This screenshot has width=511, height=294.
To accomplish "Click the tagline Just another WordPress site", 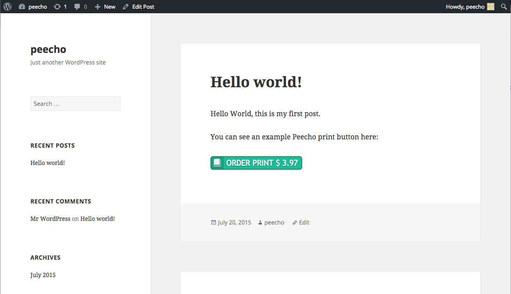I will coord(68,62).
